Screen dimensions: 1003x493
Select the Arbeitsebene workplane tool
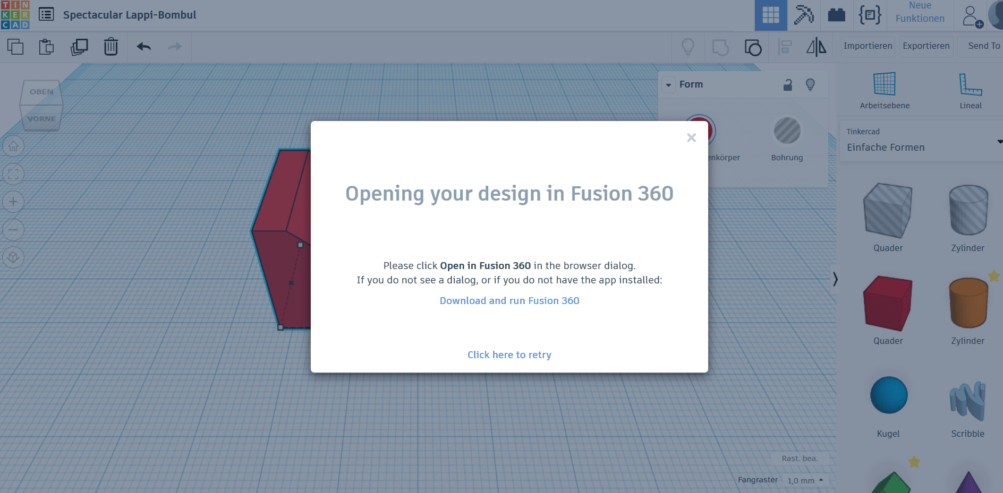click(885, 91)
